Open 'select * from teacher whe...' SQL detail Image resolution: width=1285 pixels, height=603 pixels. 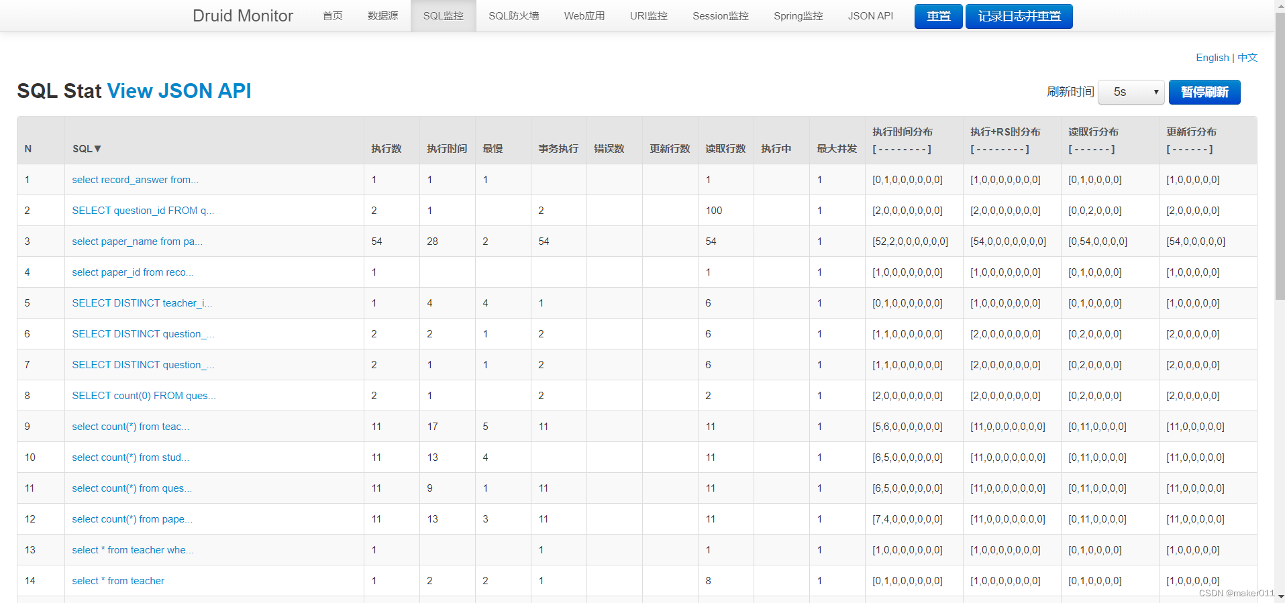pos(133,550)
